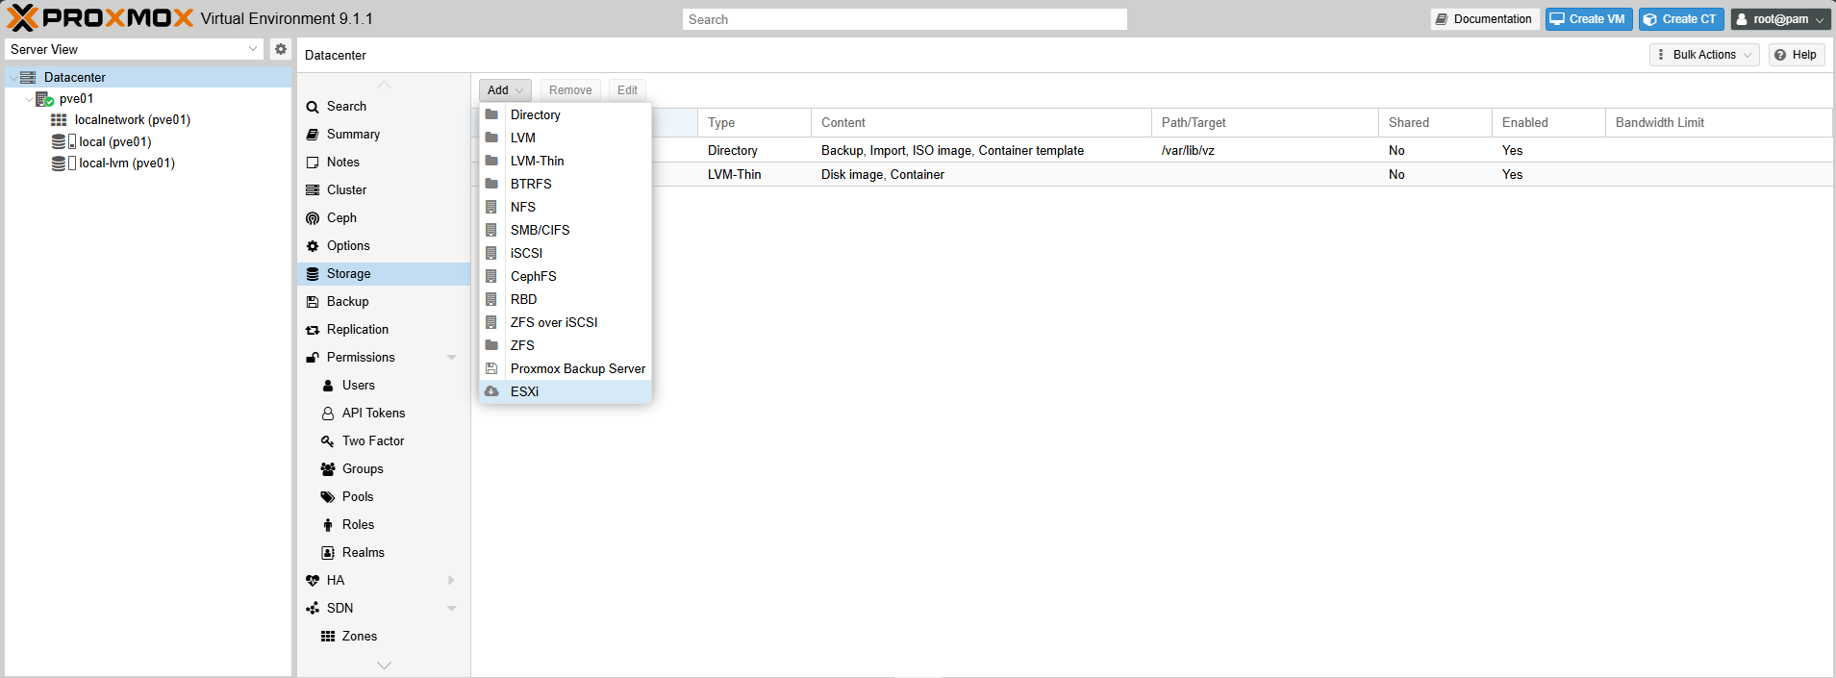Choose CephFS from the Add menu
This screenshot has height=678, width=1836.
pos(566,276)
